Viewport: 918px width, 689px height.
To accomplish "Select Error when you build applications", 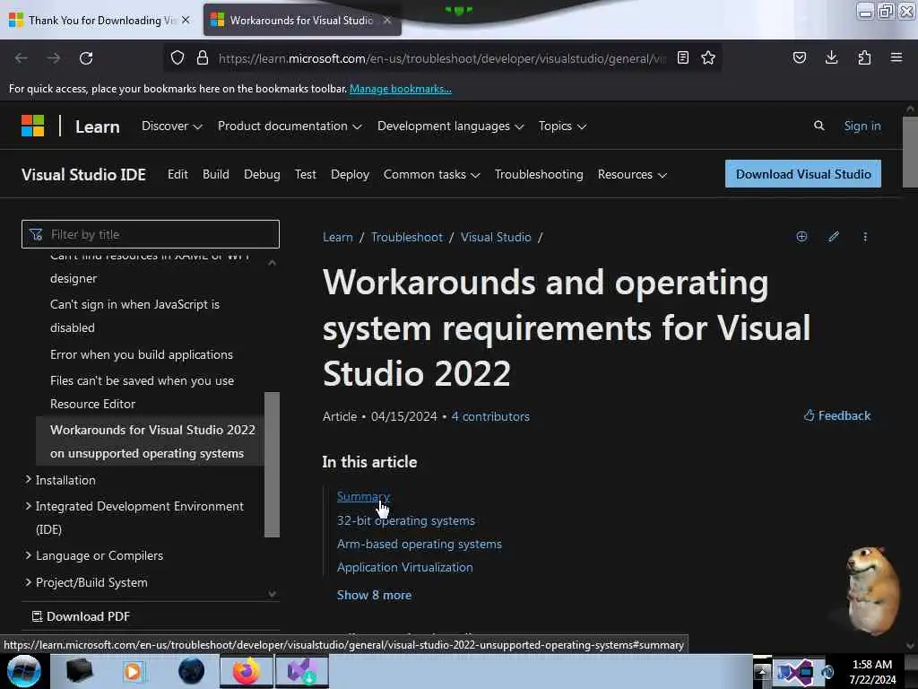I will pyautogui.click(x=142, y=354).
